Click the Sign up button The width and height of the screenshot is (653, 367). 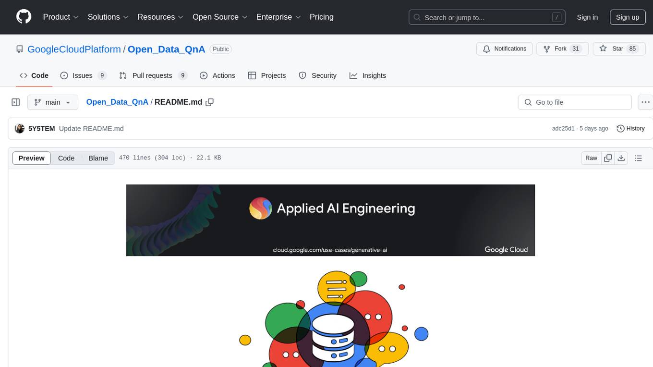point(628,17)
